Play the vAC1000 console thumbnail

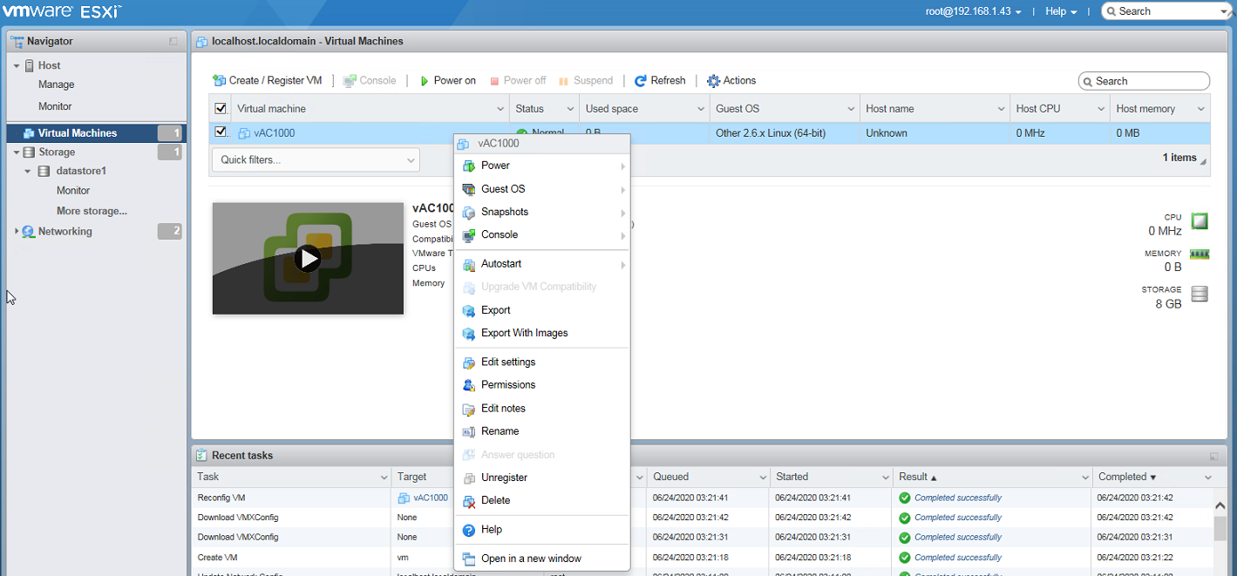click(307, 259)
